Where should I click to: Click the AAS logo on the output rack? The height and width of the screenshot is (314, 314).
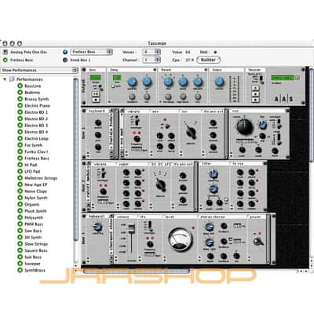point(283,99)
